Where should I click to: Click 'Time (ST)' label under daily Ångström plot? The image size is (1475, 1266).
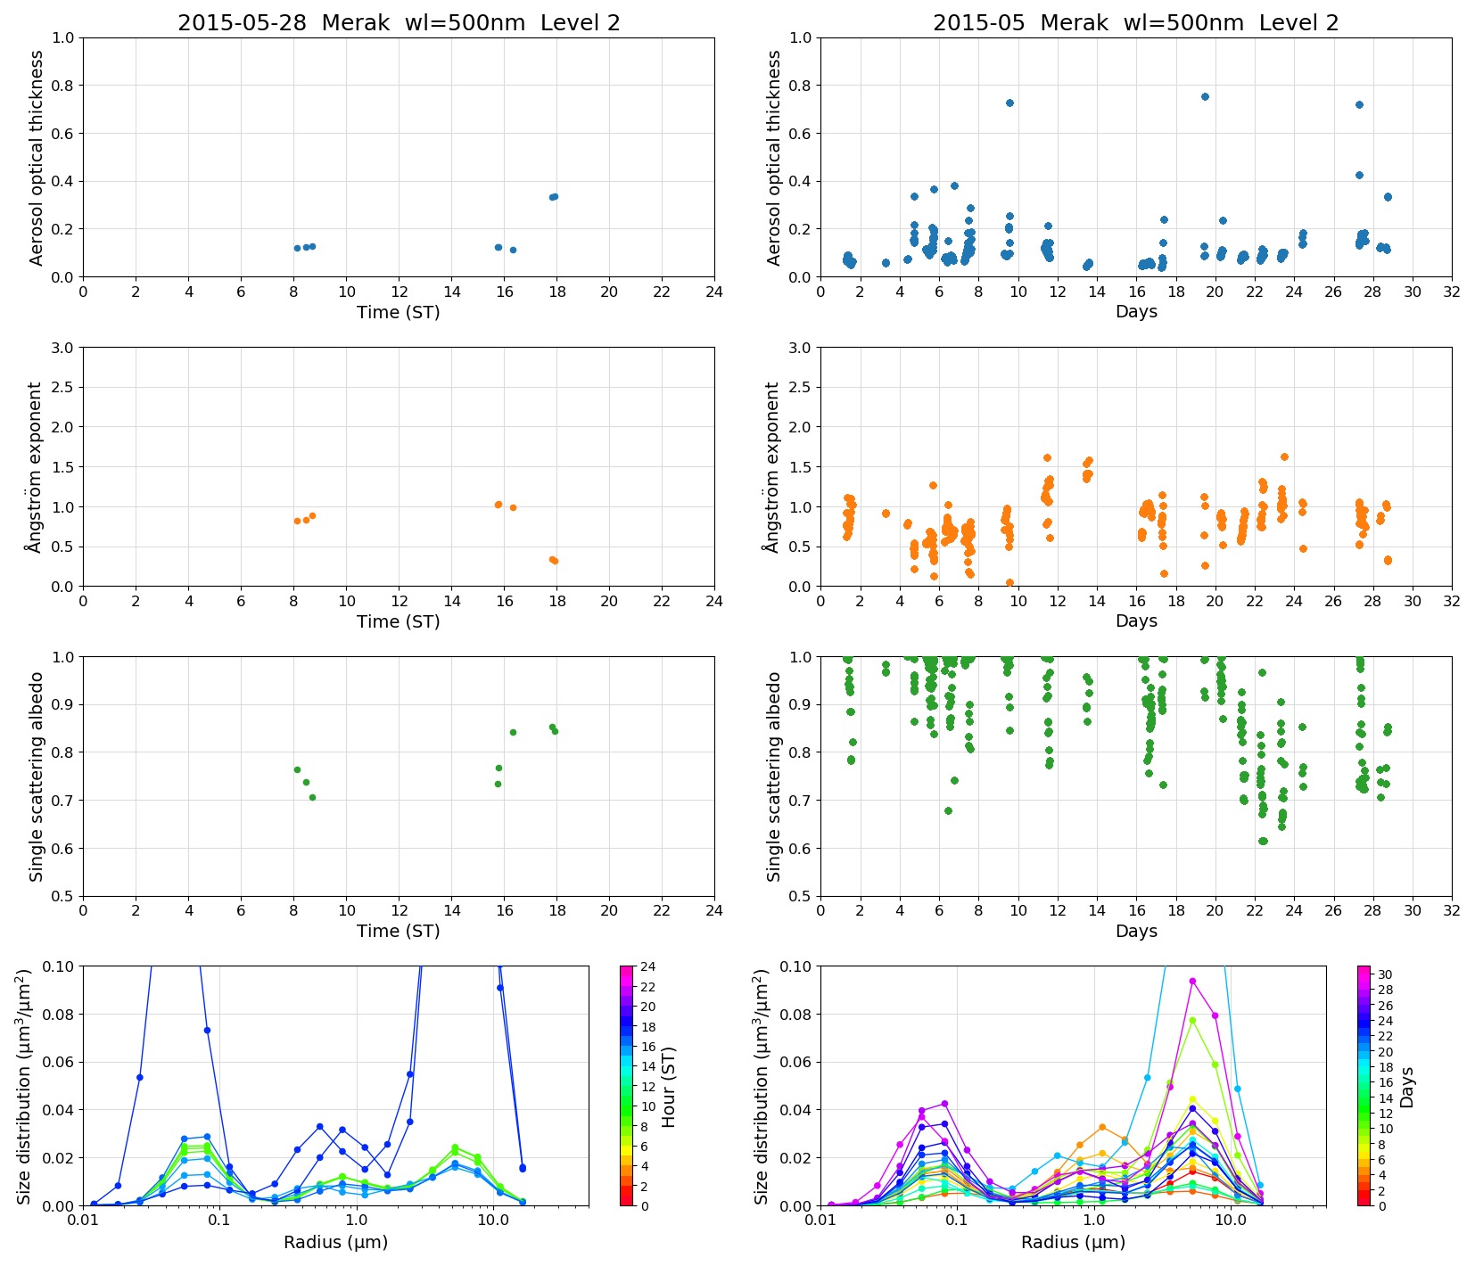(399, 621)
